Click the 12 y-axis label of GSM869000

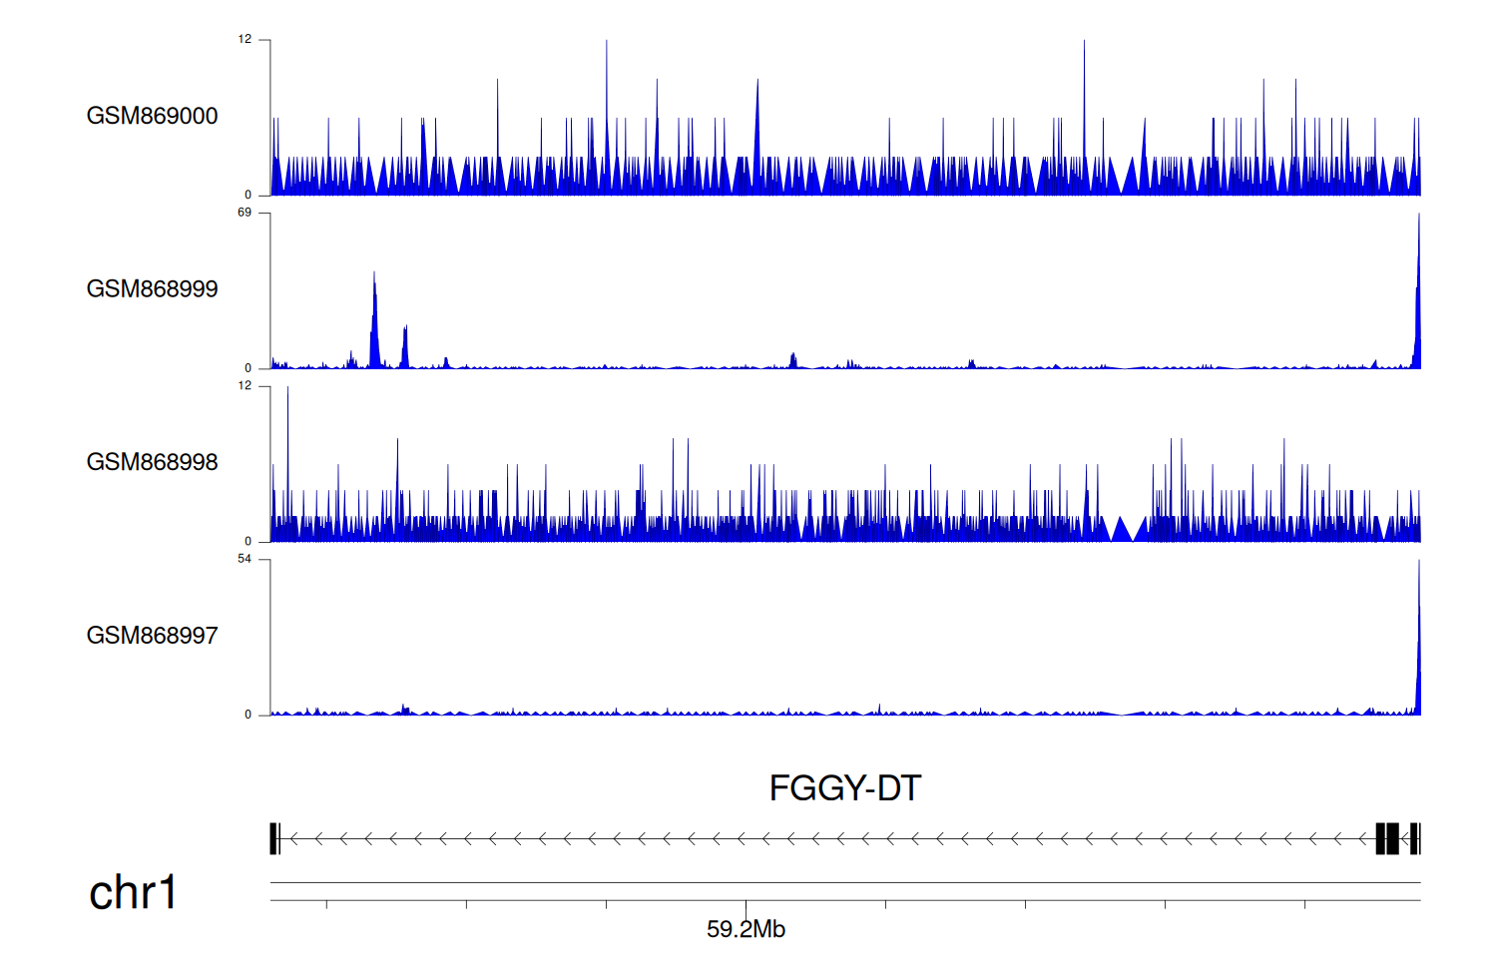(245, 40)
